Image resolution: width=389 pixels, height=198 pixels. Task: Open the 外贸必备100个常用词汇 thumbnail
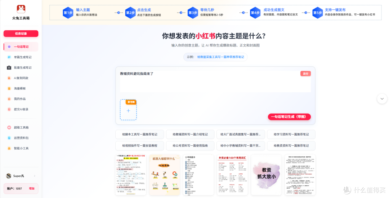(x=232, y=175)
